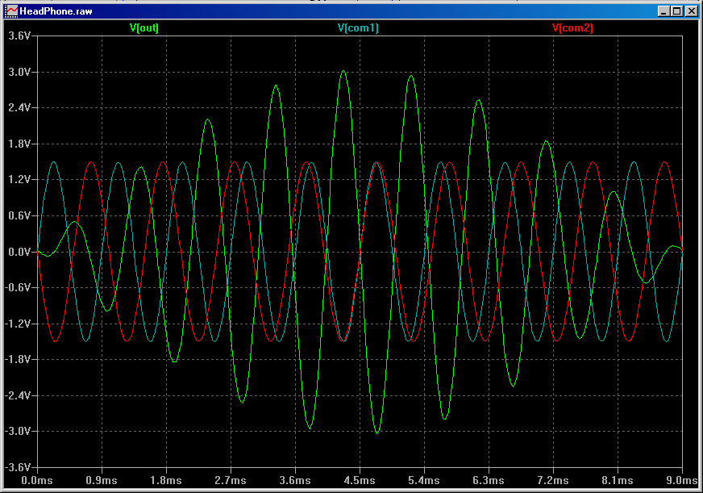The height and width of the screenshot is (493, 703).
Task: Click the 4.5ms time axis label
Action: point(360,480)
